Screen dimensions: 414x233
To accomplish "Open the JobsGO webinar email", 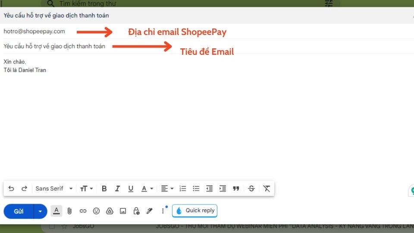I will point(285,227).
